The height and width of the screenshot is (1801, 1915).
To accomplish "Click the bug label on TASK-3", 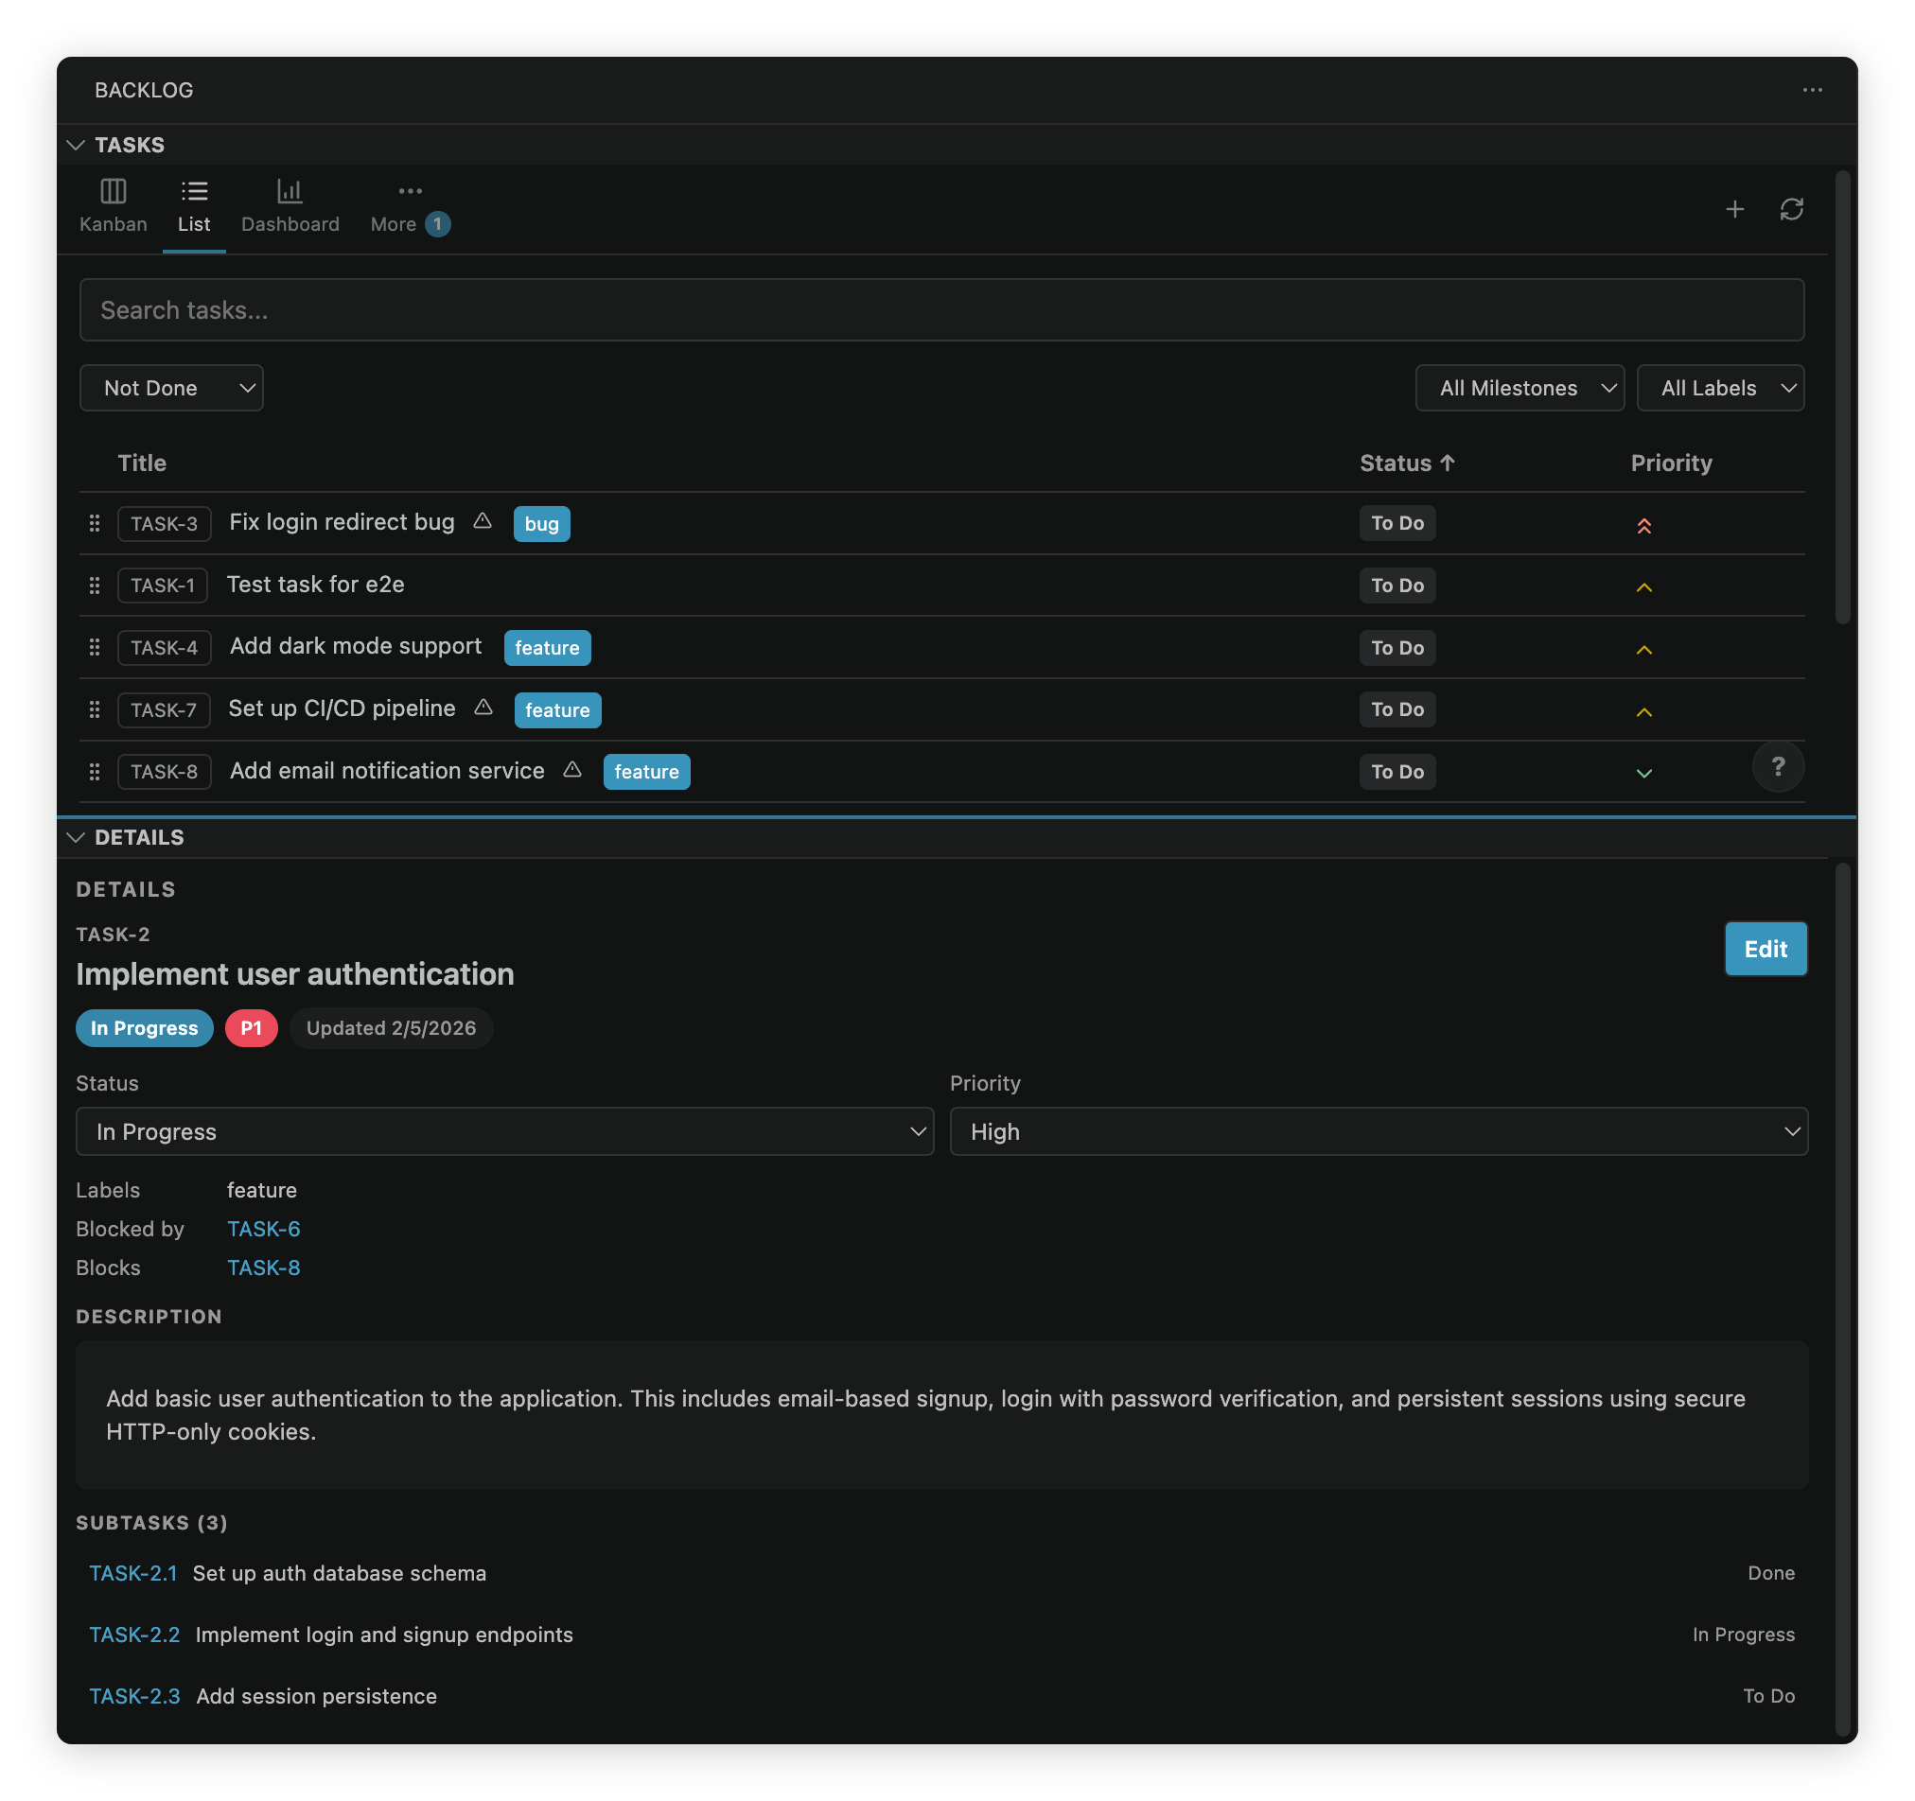I will click(x=541, y=524).
